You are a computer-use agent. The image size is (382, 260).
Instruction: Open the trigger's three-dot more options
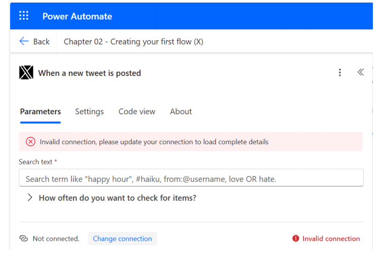(x=339, y=73)
